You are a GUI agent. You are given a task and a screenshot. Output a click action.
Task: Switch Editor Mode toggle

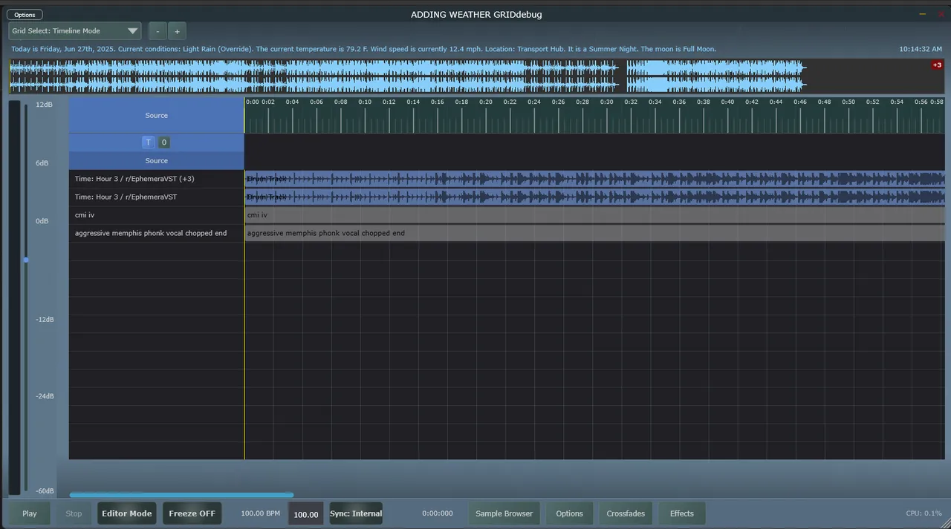126,513
